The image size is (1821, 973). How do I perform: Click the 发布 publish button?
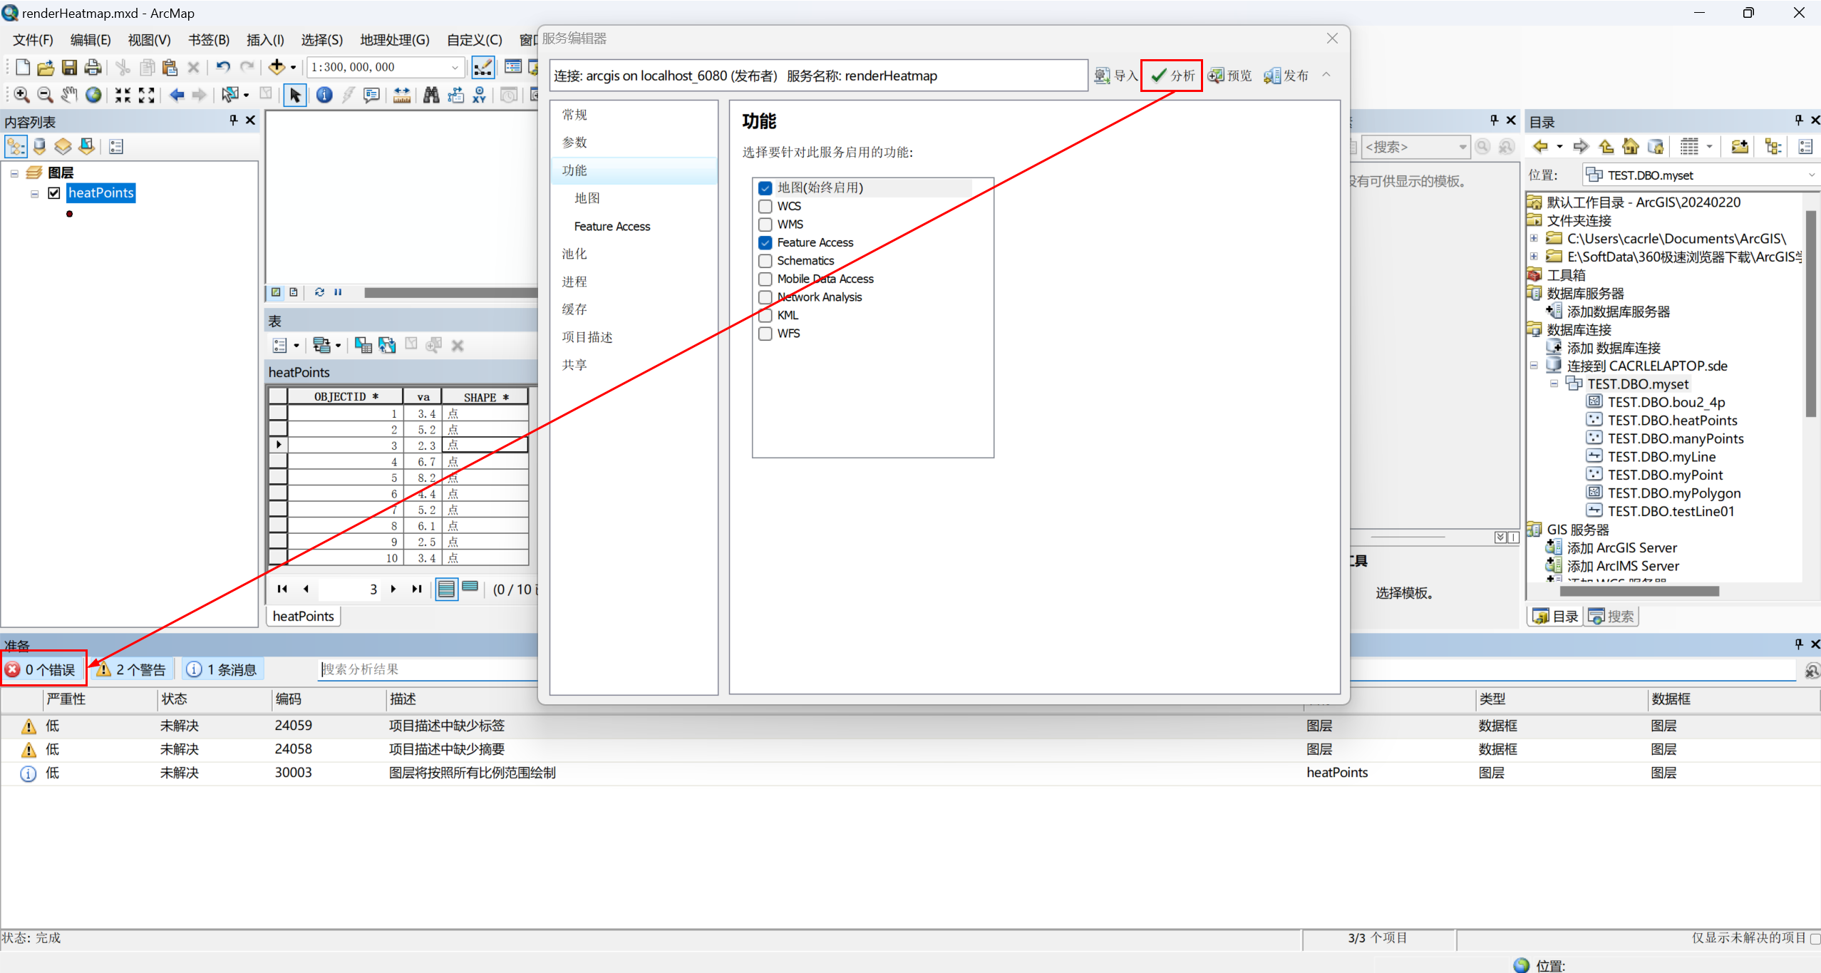point(1286,76)
